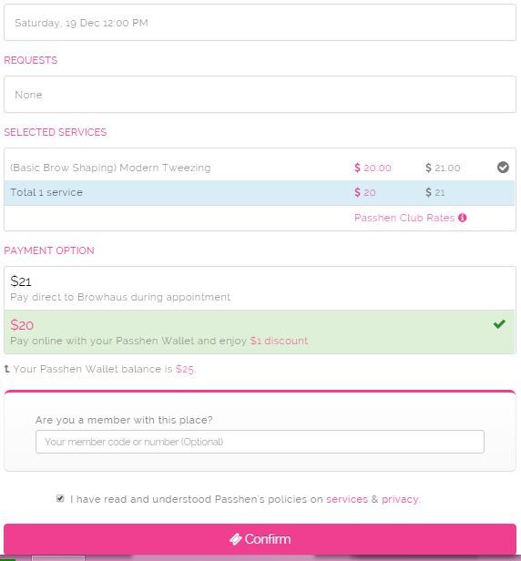Select the $21 pay direct to Browhaus option
Screen dimensions: 521x561
260,289
